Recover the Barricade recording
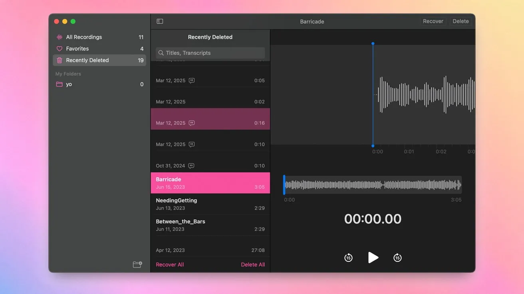Image resolution: width=524 pixels, height=294 pixels. (433, 21)
